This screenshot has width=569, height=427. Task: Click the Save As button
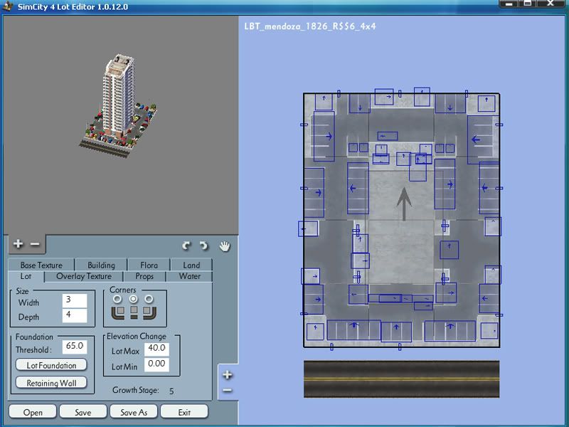pyautogui.click(x=134, y=412)
